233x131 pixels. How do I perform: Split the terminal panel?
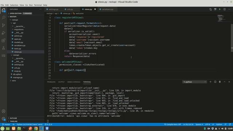(x=215, y=82)
